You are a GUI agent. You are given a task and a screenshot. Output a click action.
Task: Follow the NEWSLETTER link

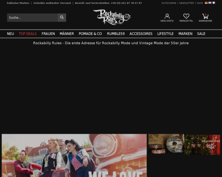[x=186, y=3]
